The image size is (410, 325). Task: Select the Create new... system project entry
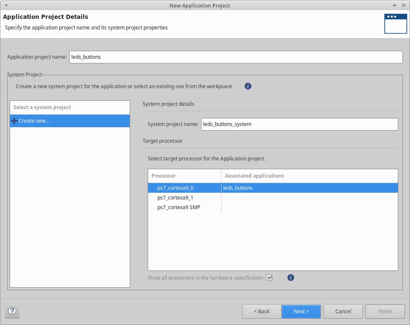(34, 121)
